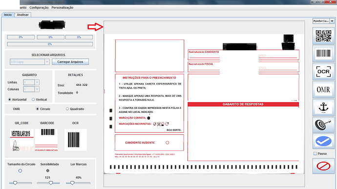Click the QR code reader icon
Image resolution: width=337 pixels, height=189 pixels.
(323, 36)
